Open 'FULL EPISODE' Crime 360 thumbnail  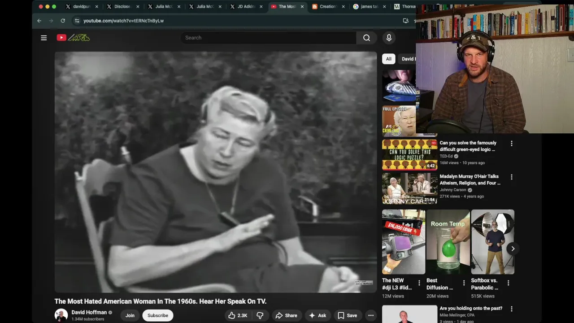(399, 121)
